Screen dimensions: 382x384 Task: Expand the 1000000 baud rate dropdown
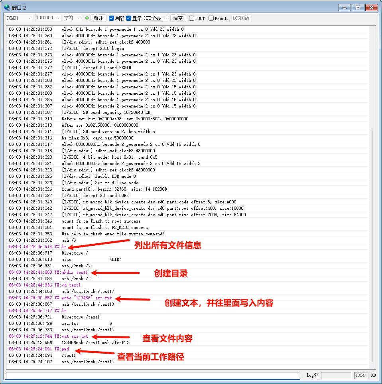pos(48,18)
